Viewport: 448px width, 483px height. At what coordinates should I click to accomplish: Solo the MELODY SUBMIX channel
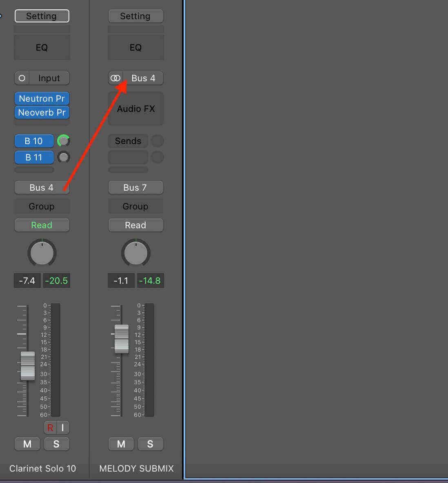150,444
